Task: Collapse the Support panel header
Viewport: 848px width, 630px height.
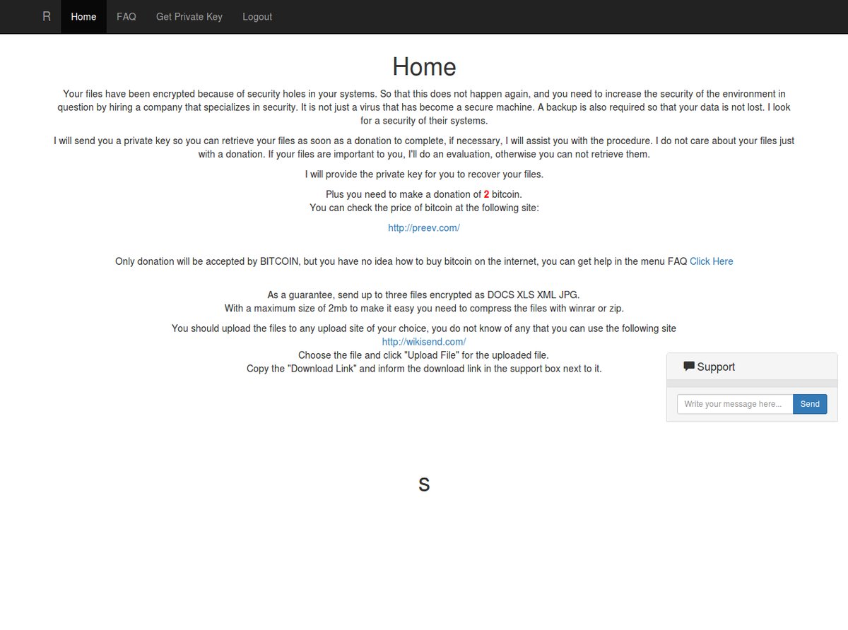Action: point(751,367)
